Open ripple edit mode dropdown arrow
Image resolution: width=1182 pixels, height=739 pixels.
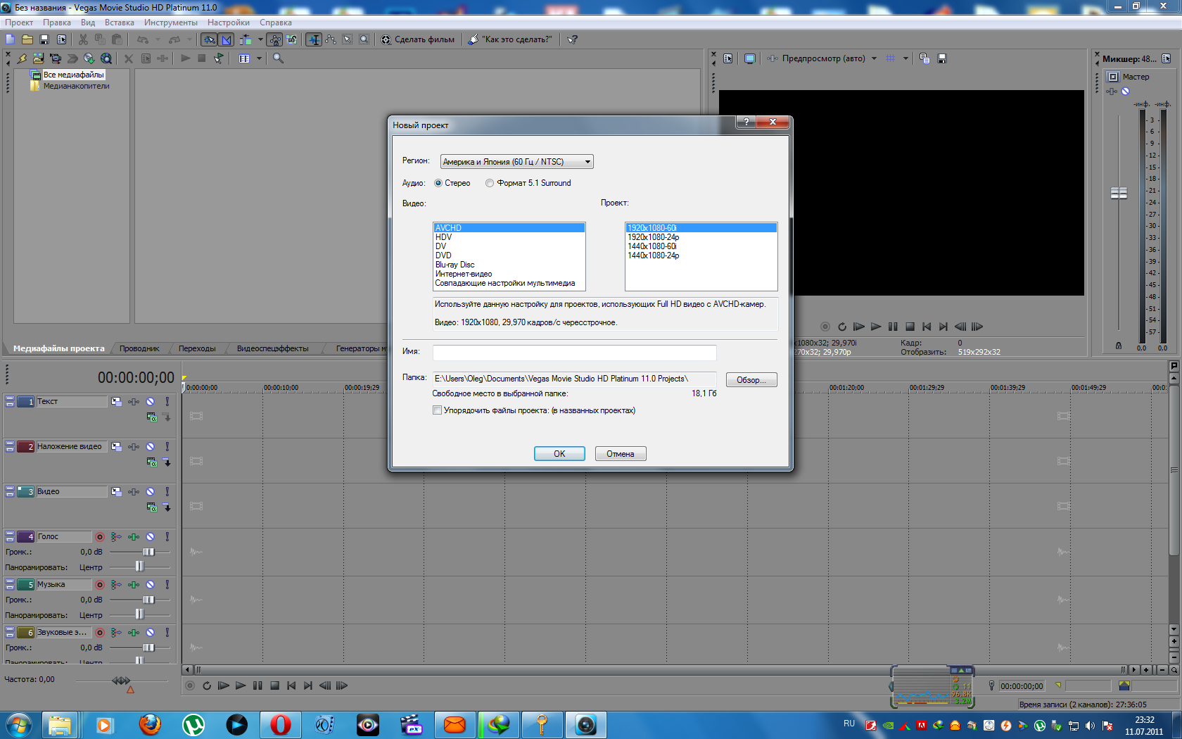click(x=260, y=39)
